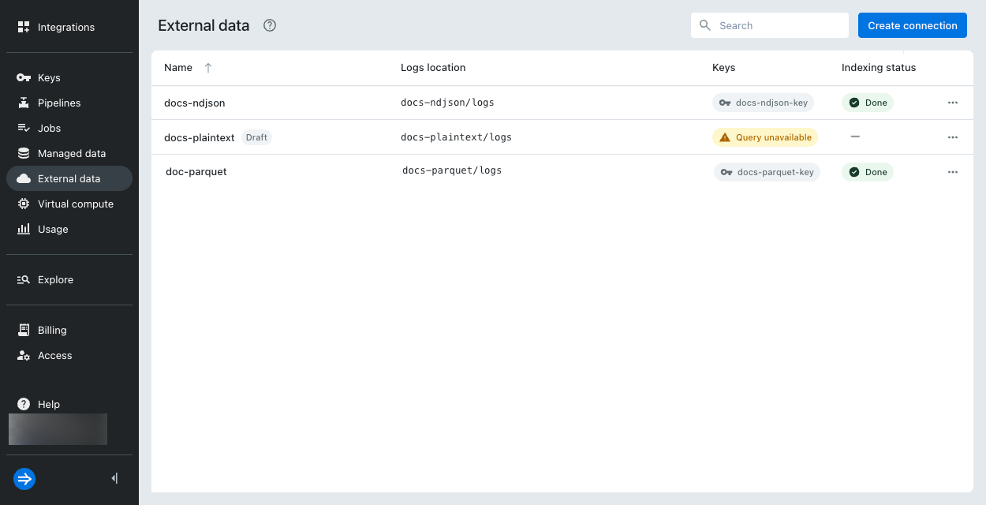Click the blue arrow logo icon
The image size is (986, 505).
click(24, 478)
